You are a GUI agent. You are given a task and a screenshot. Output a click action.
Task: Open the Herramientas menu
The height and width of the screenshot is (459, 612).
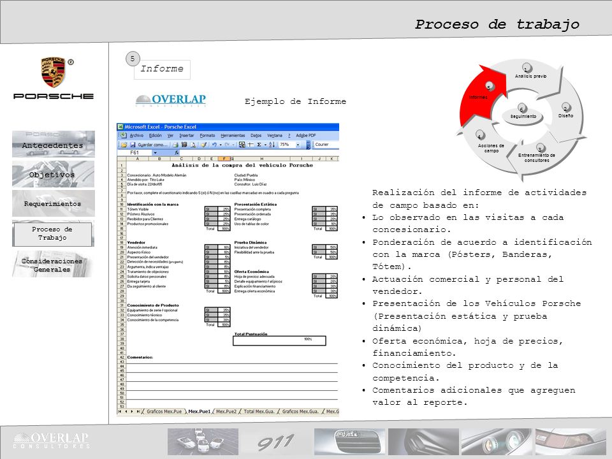[233, 135]
